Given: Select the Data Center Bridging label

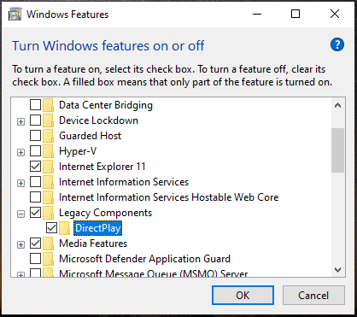Looking at the screenshot, I should [x=106, y=105].
